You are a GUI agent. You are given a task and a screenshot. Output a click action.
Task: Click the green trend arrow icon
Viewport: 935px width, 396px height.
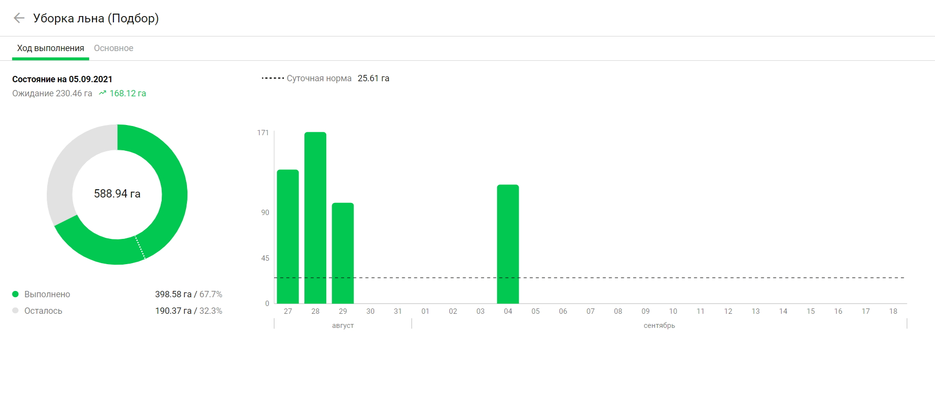coord(102,93)
